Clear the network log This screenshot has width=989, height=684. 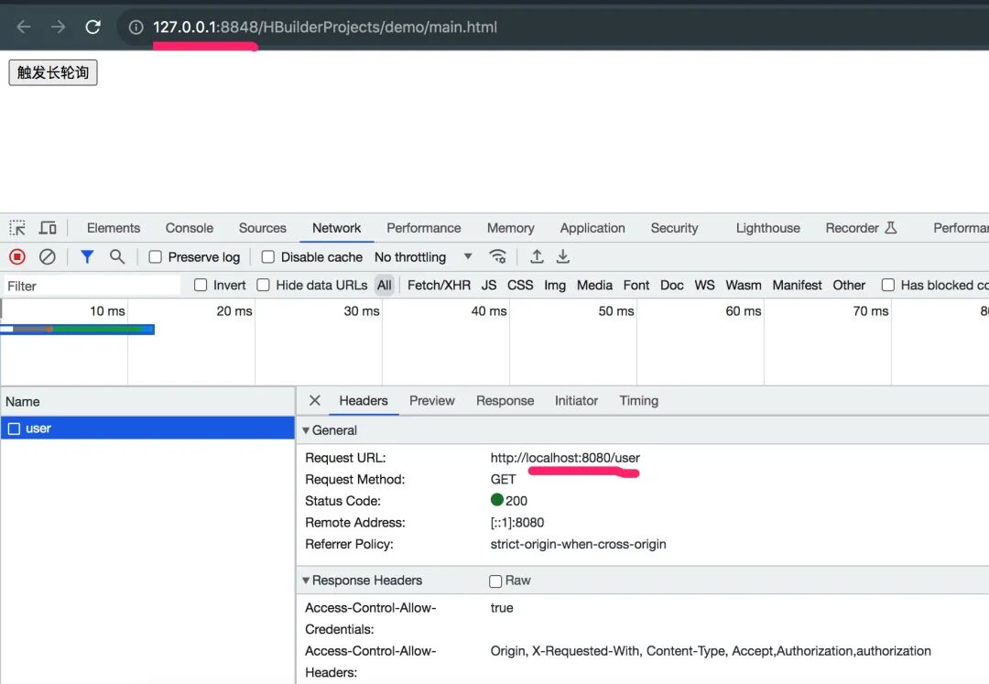coord(48,256)
